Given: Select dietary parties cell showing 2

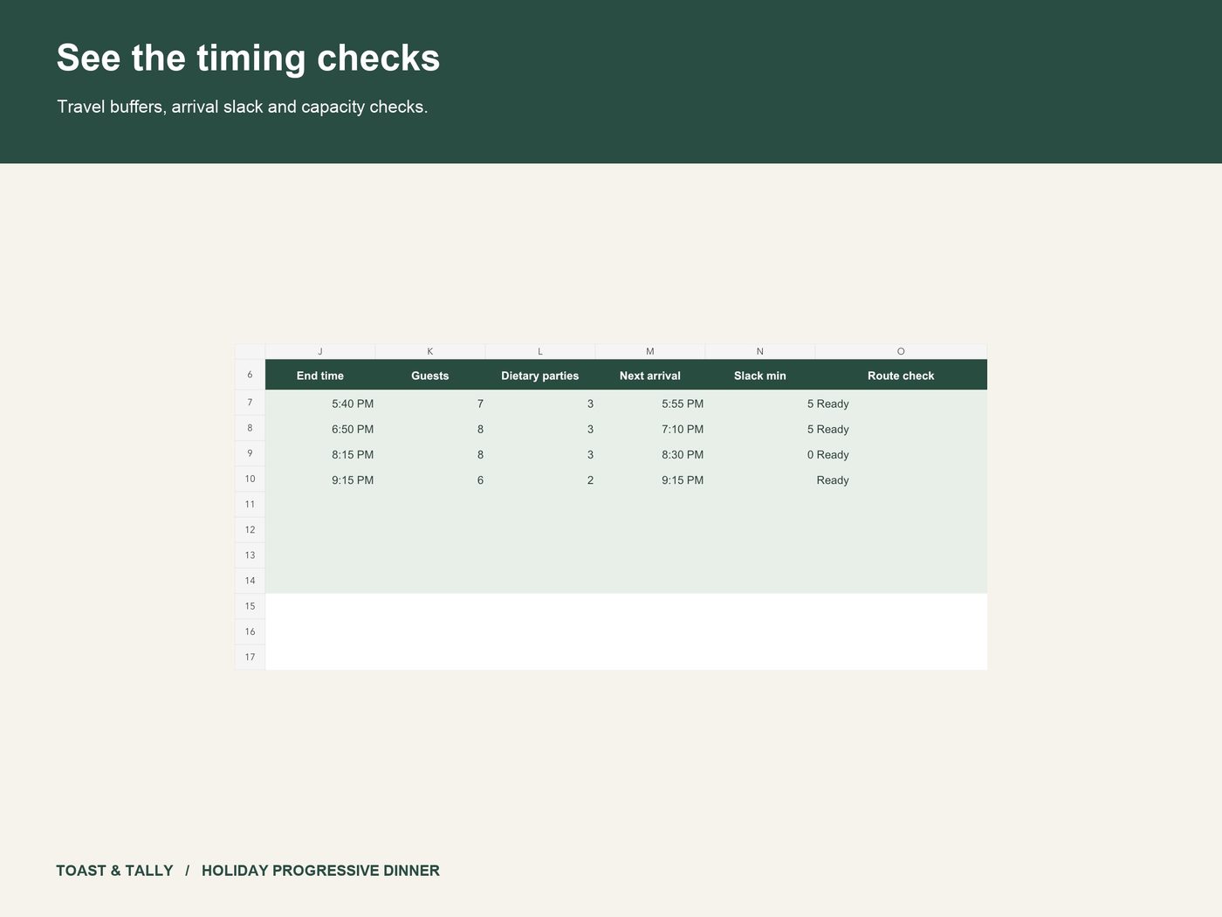Looking at the screenshot, I should pyautogui.click(x=540, y=479).
